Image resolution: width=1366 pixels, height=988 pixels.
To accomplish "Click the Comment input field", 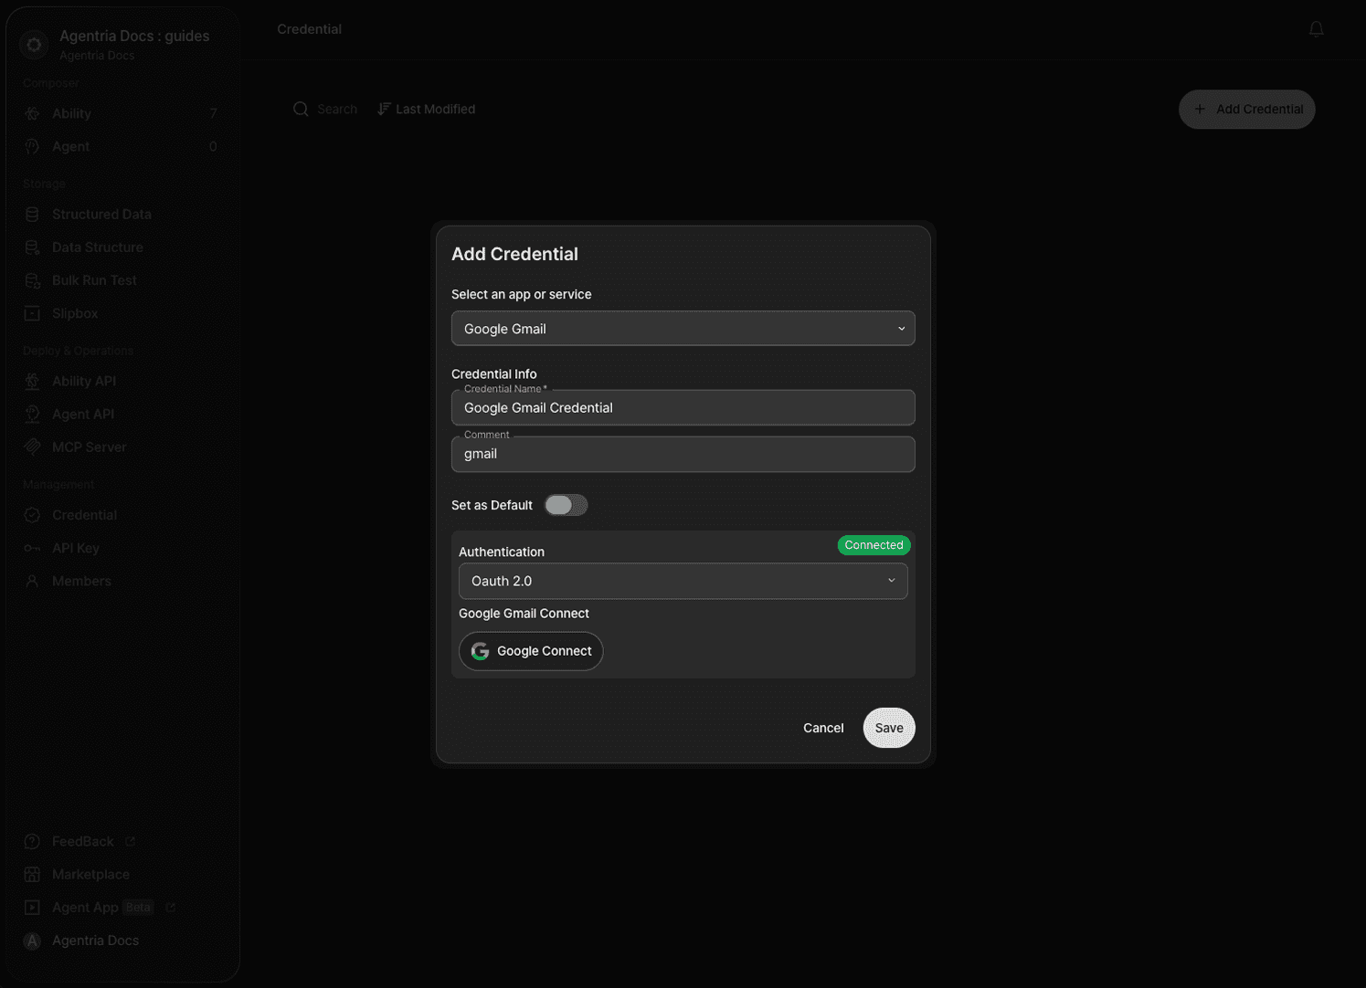I will [683, 454].
